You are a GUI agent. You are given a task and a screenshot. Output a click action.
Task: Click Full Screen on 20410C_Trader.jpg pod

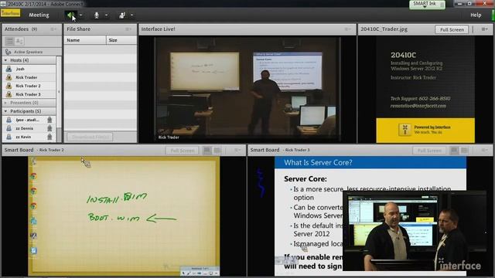pyautogui.click(x=452, y=29)
